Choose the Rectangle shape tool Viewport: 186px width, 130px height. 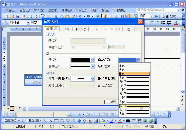(56, 121)
